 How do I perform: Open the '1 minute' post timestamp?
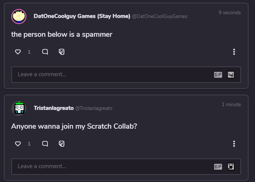231,104
